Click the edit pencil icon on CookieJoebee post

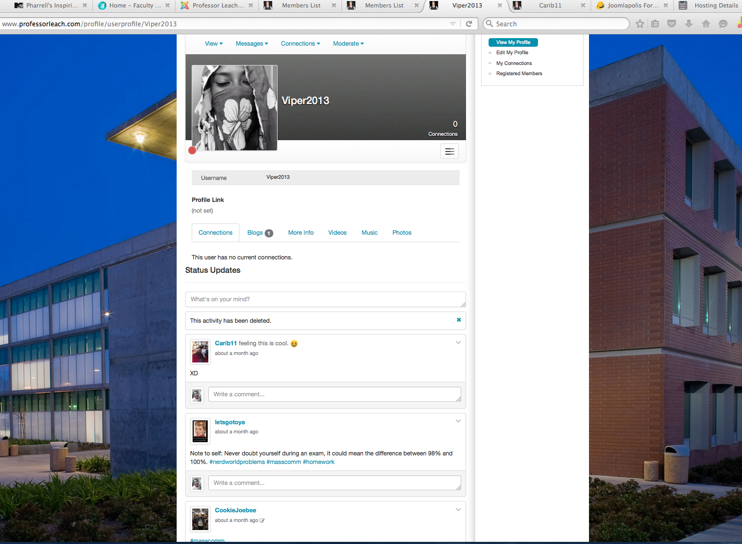262,520
